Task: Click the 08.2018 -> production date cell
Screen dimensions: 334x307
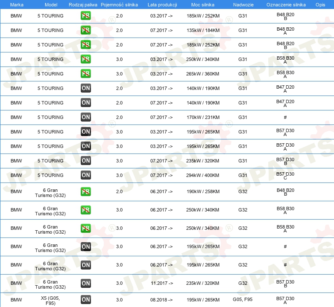Action: point(161,300)
